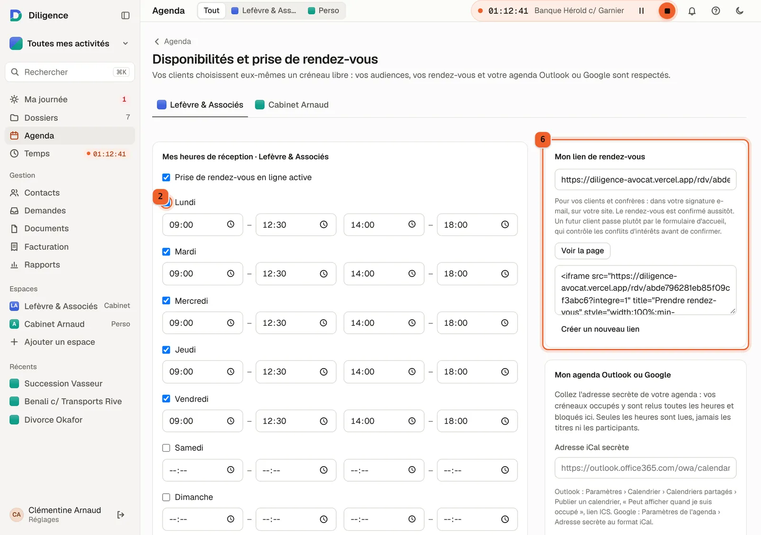
Task: Open Contacts in sidebar
Action: (70, 193)
